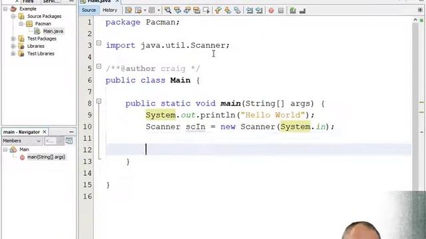Select main(String[] args) in Navigator
This screenshot has width=426, height=239.
[x=46, y=157]
